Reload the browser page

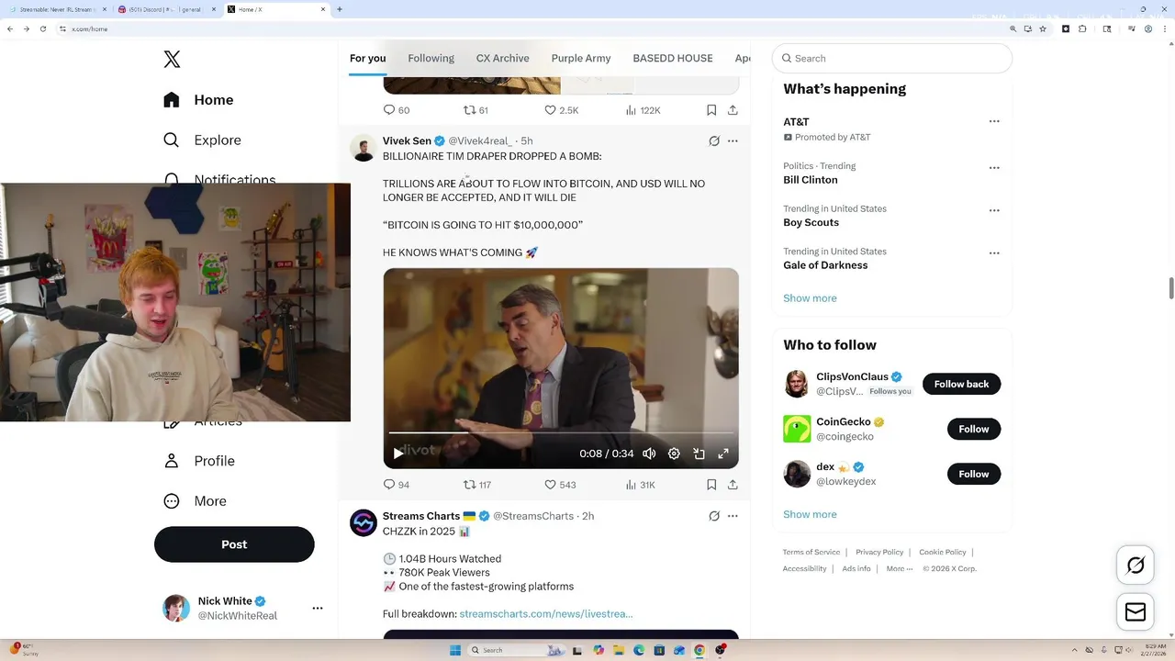(x=42, y=28)
